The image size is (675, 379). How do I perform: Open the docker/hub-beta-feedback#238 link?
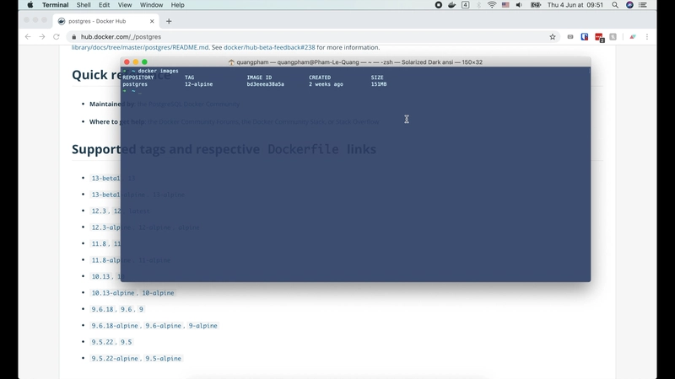click(x=269, y=47)
